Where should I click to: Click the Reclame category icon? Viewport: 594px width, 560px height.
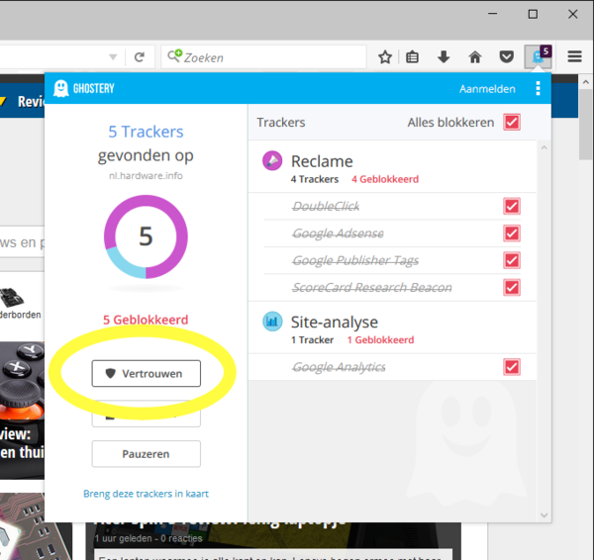point(272,161)
